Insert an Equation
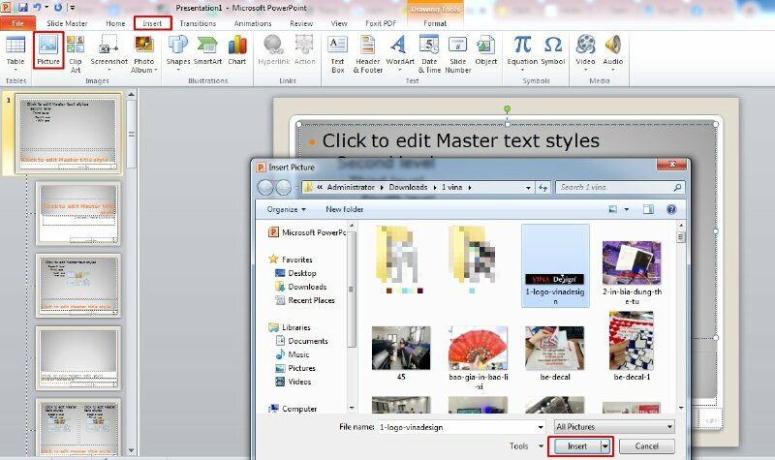This screenshot has height=460, width=775. (522, 53)
